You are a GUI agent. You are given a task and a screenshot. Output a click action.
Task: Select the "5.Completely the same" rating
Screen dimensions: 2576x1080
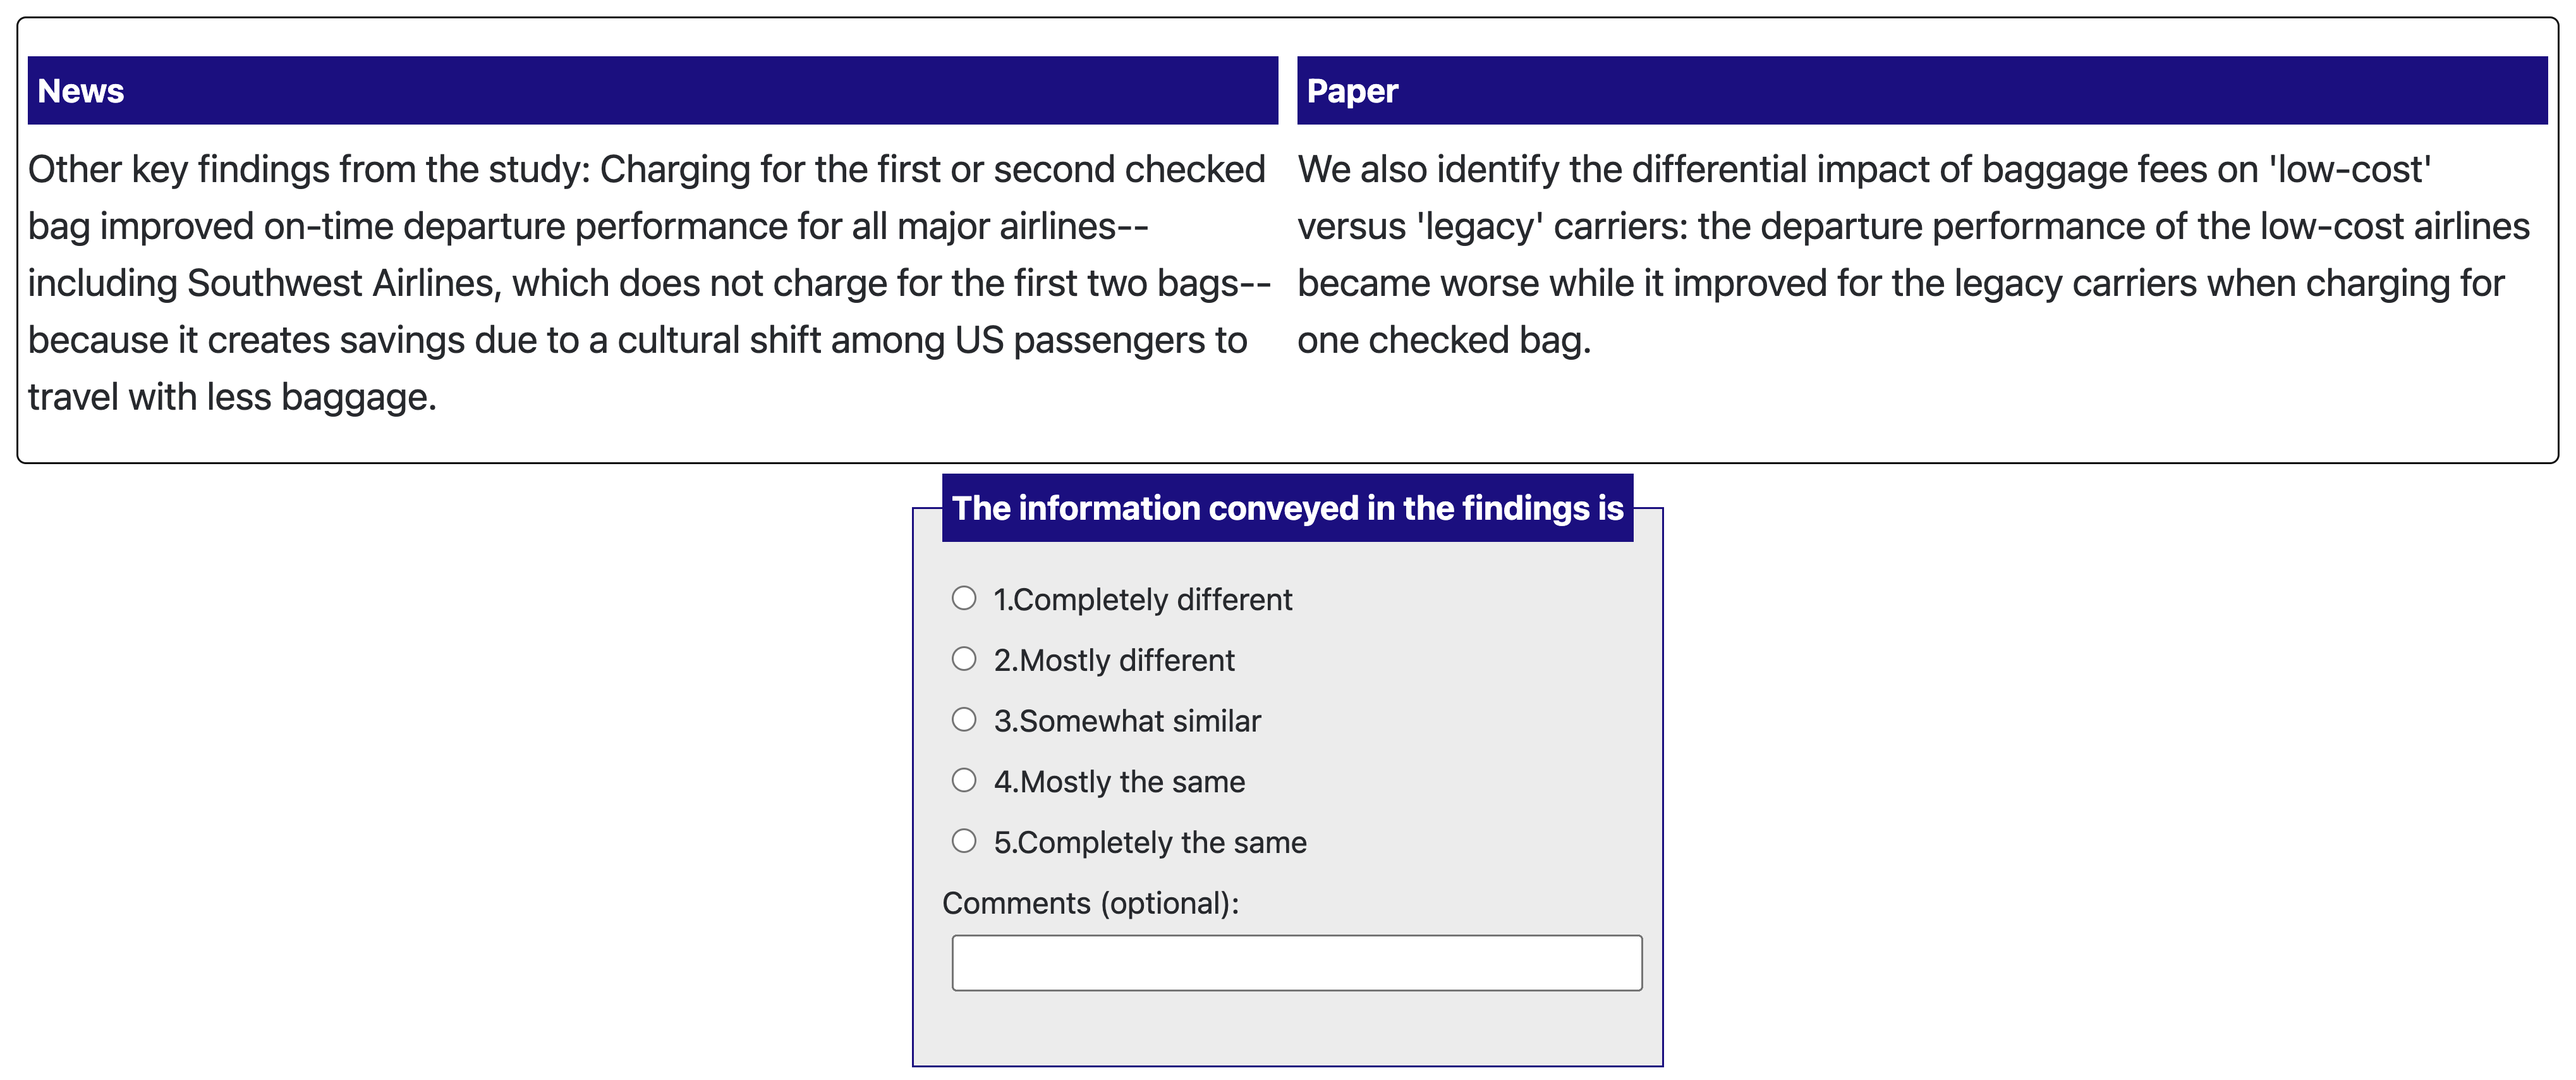click(x=963, y=842)
